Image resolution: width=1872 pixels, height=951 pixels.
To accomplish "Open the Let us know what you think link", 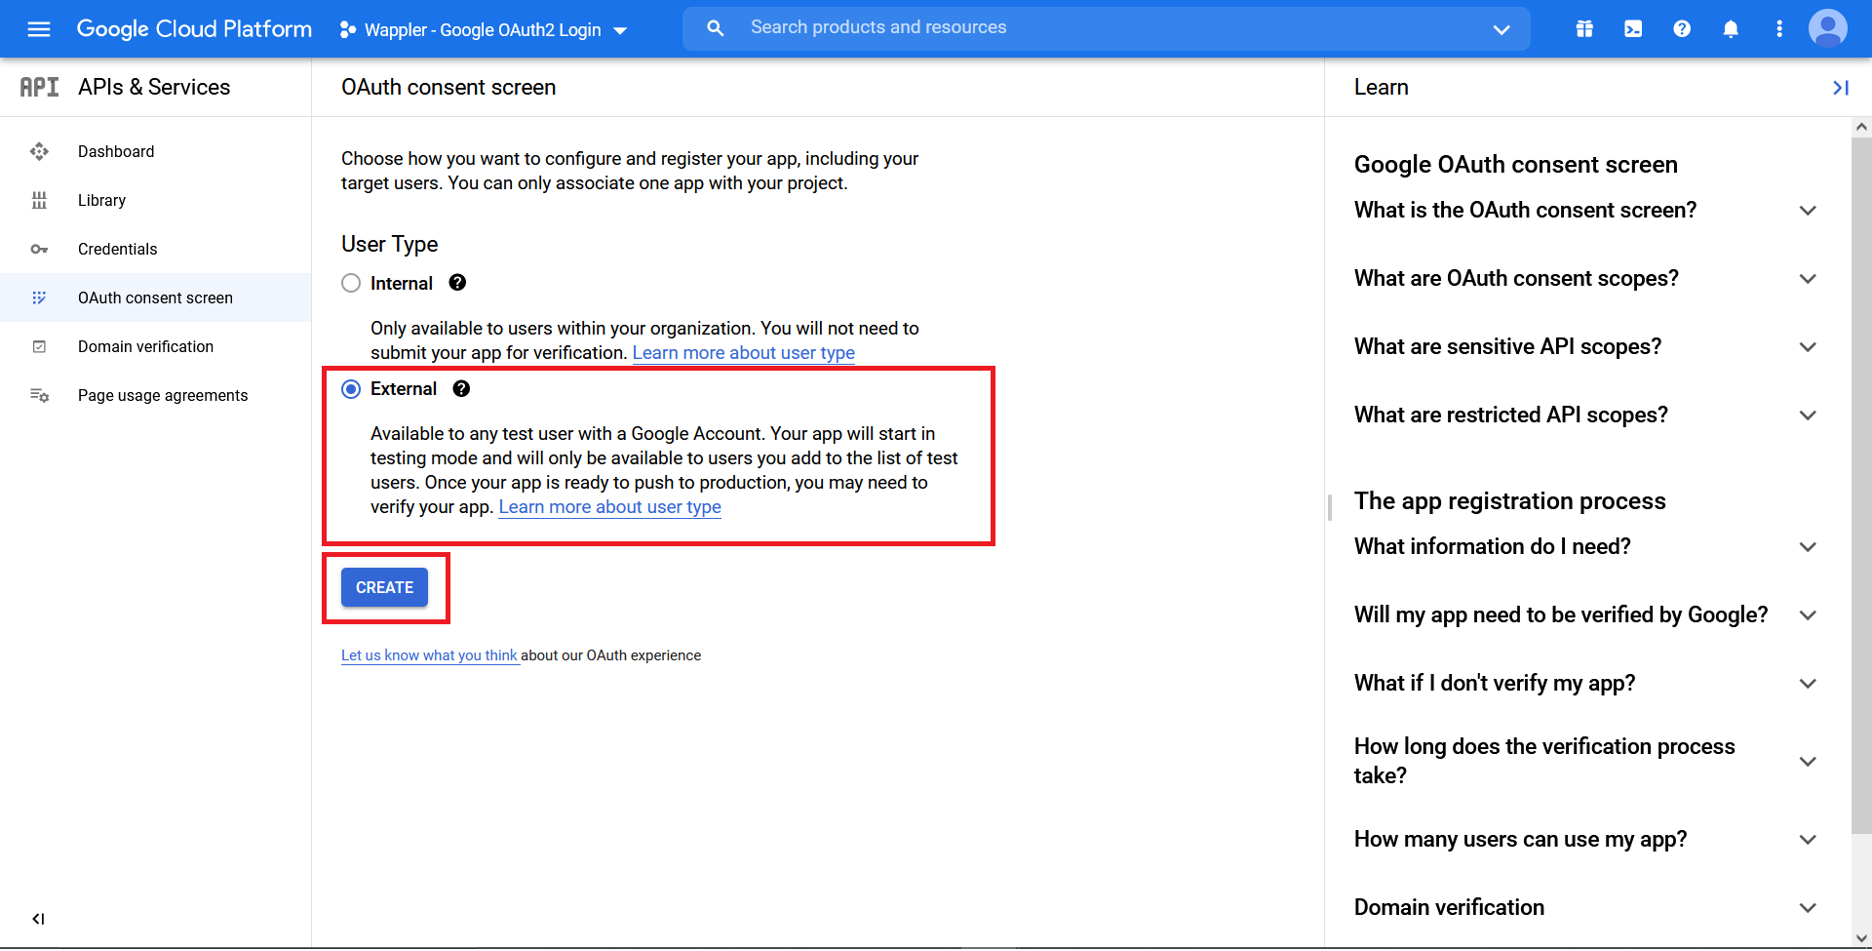I will (429, 655).
